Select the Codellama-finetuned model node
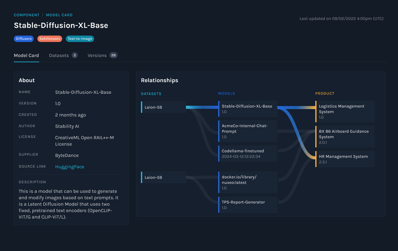The height and width of the screenshot is (251, 398). tap(248, 153)
